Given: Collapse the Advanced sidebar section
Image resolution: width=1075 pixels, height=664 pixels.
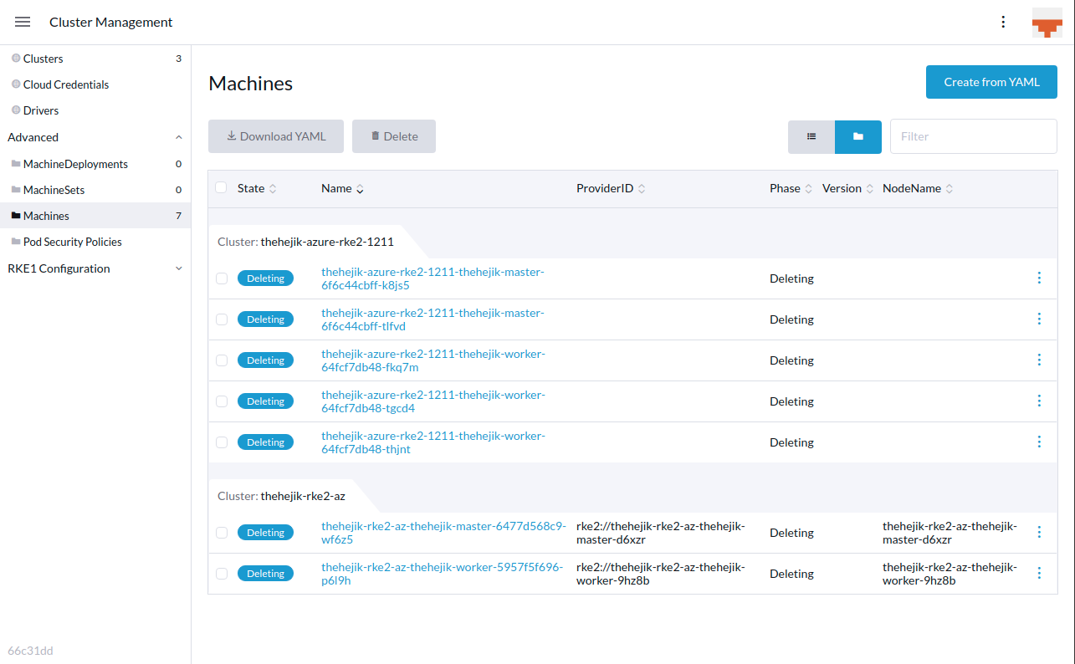Looking at the screenshot, I should coord(178,136).
